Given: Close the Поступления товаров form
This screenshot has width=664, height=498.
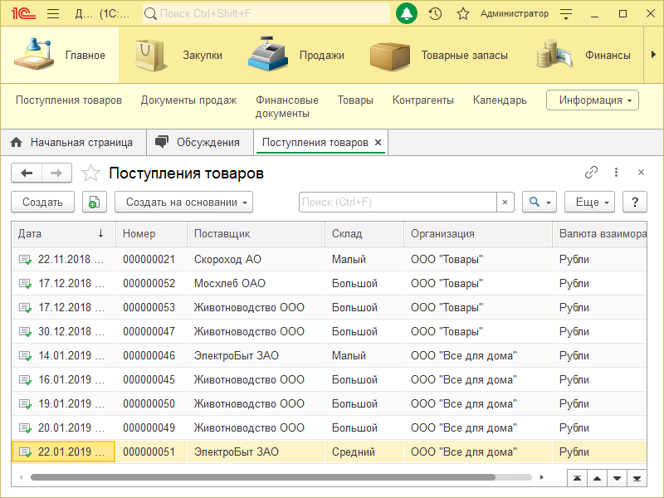Looking at the screenshot, I should (641, 173).
